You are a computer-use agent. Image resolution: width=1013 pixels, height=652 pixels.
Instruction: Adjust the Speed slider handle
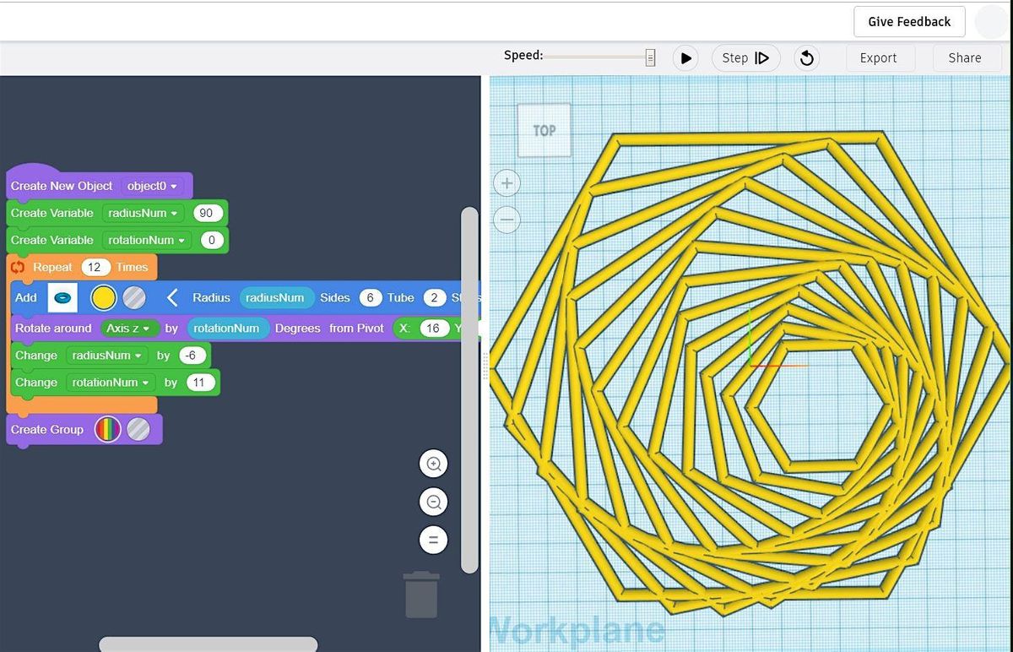click(648, 56)
